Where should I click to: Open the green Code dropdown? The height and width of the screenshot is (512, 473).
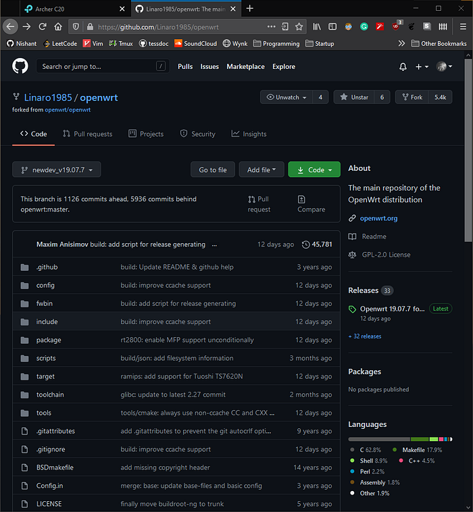point(314,170)
